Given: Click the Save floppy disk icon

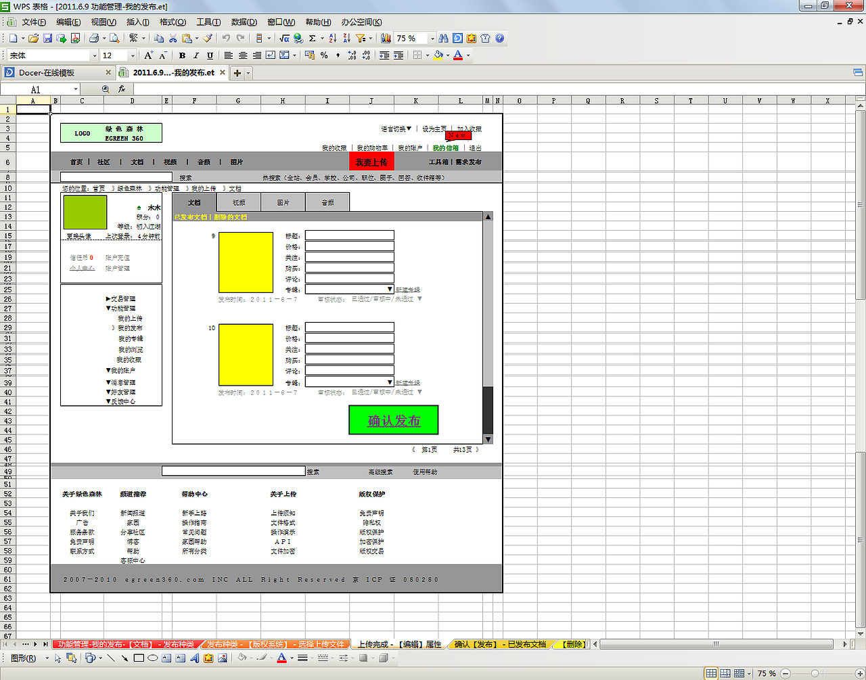Looking at the screenshot, I should click(47, 39).
